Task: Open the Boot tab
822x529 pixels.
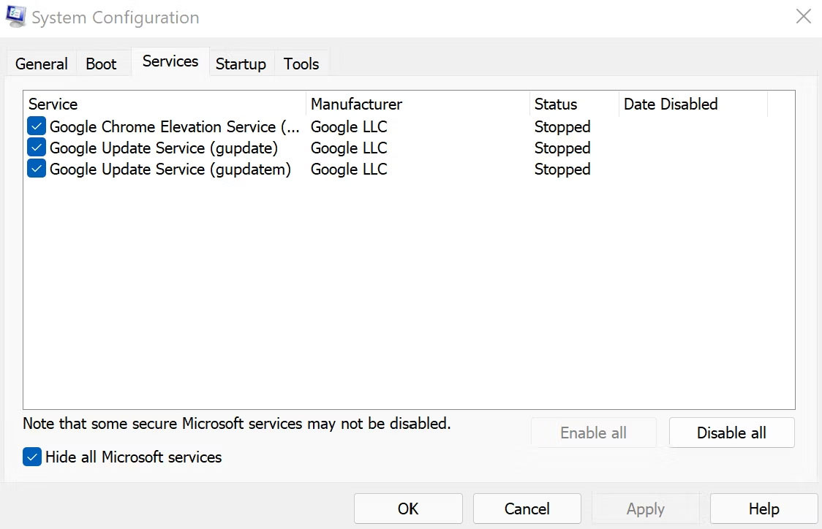Action: (x=102, y=64)
